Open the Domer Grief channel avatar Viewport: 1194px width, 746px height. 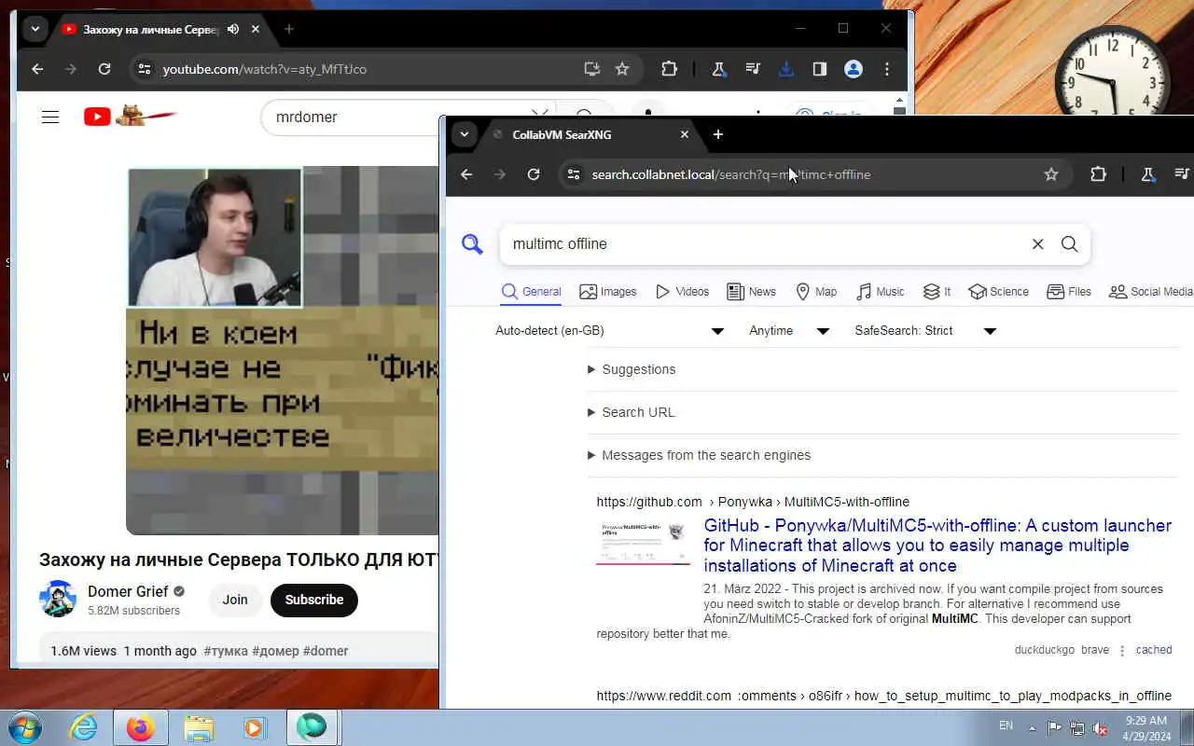(x=58, y=599)
